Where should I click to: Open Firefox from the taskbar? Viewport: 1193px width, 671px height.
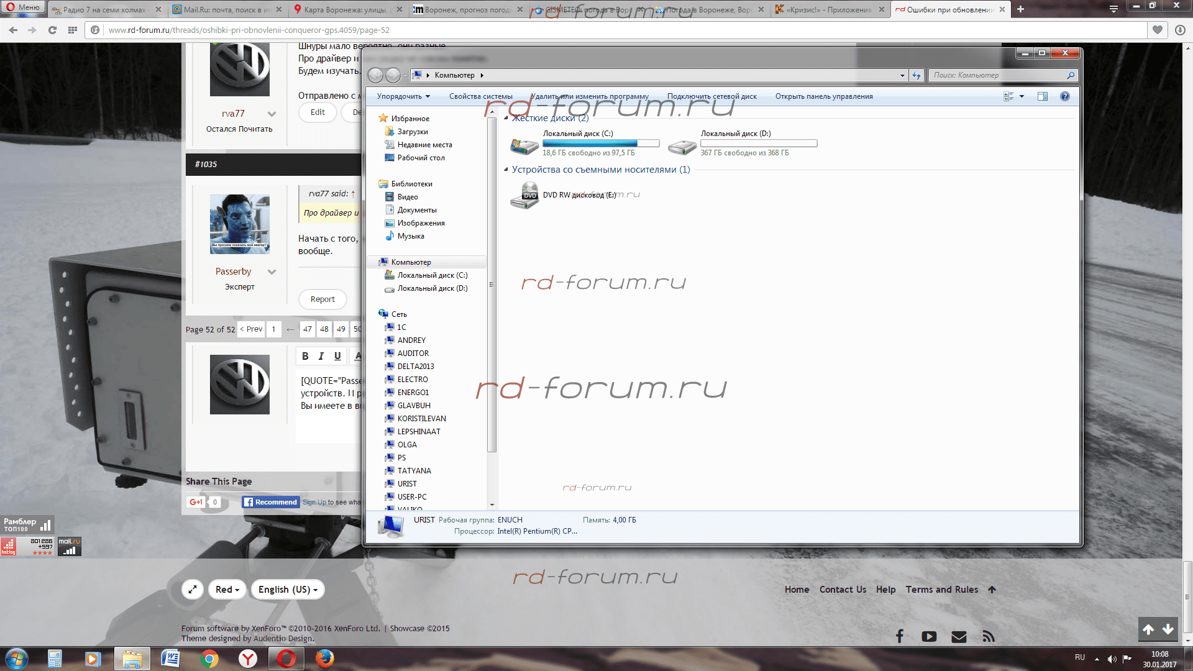pos(324,658)
